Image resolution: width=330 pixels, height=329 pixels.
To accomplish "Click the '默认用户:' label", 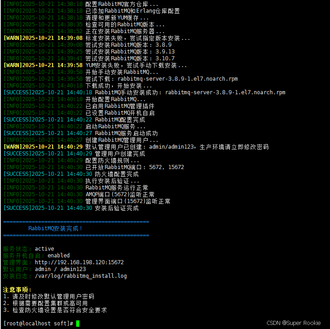I will [17, 269].
